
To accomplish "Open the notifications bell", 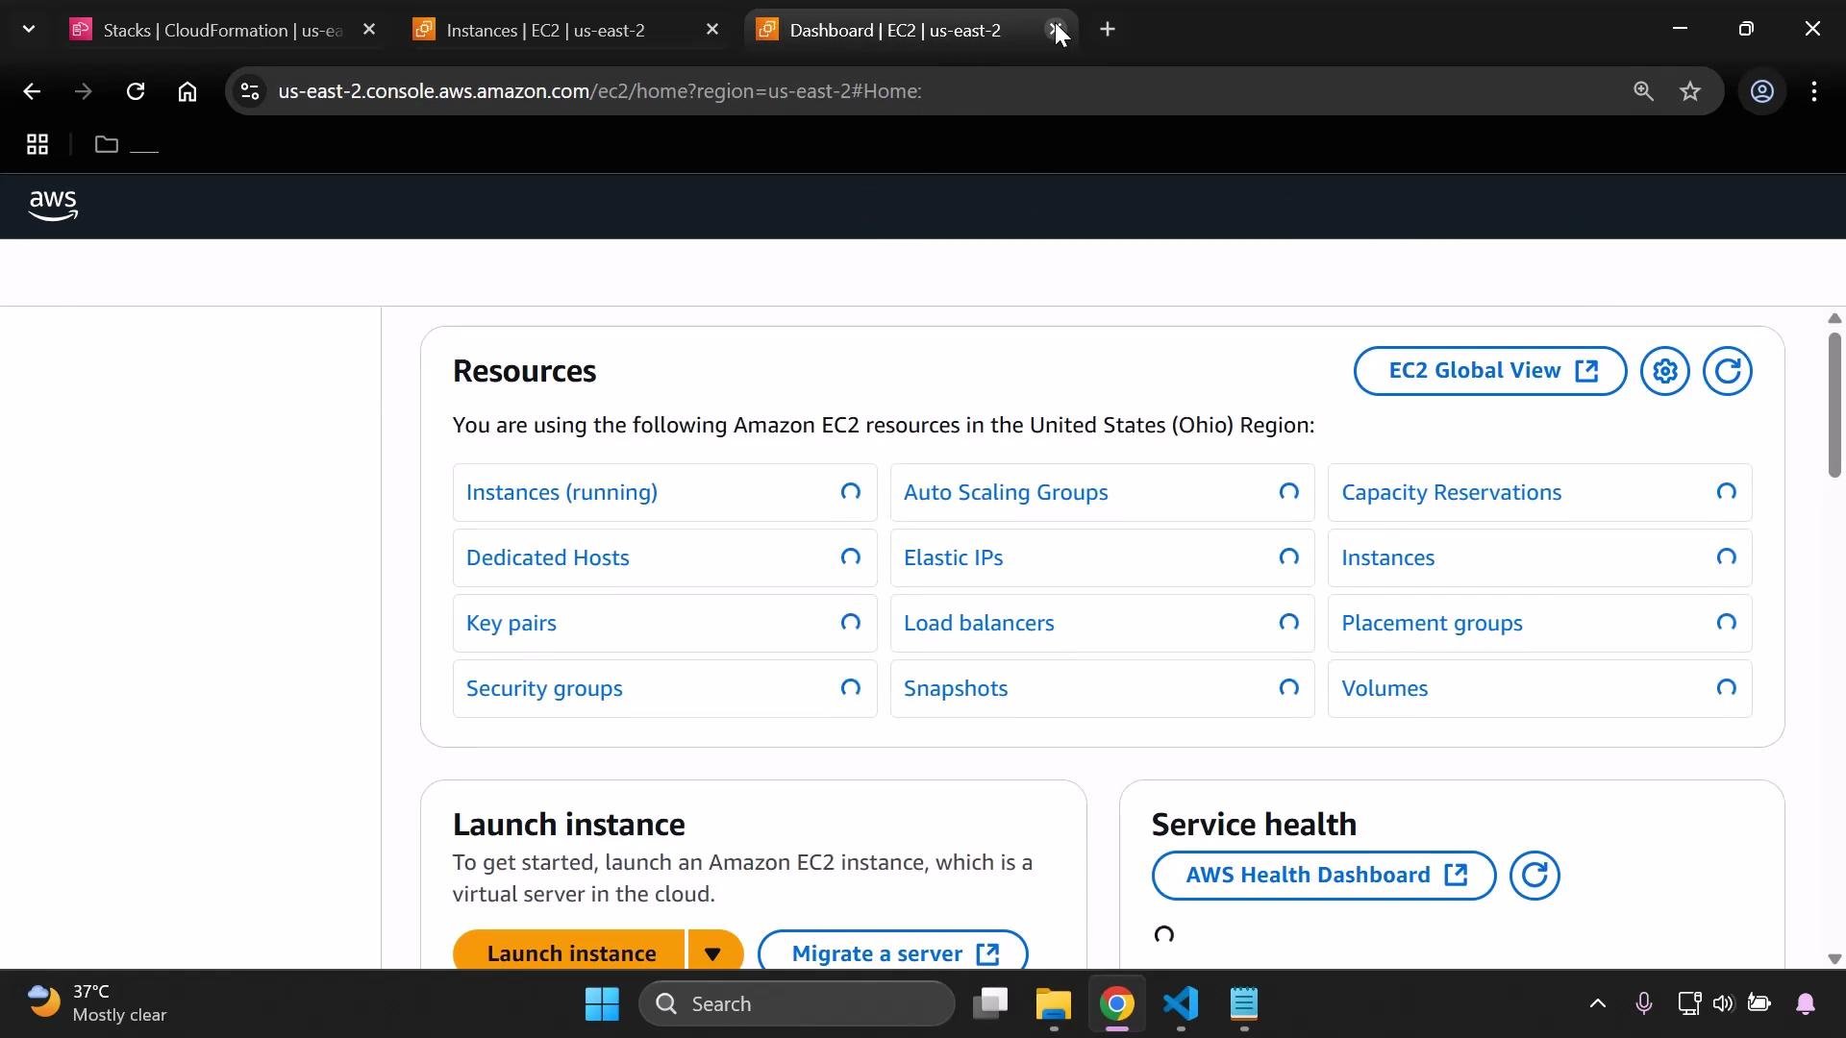I will tap(1806, 1004).
